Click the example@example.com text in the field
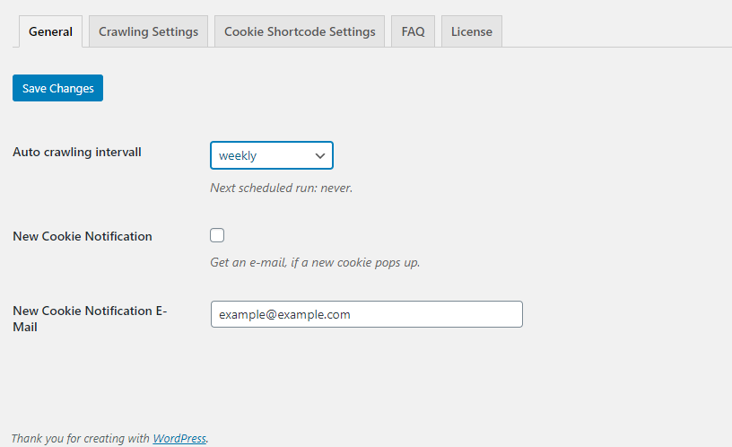Image resolution: width=732 pixels, height=447 pixels. coord(284,314)
